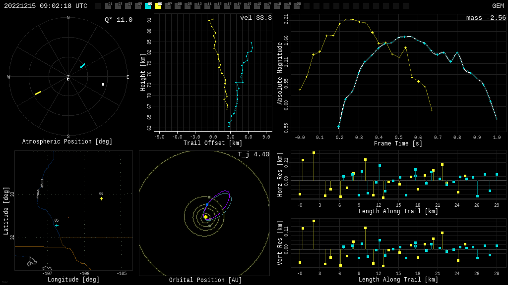Click the UTC timestamp at top left
Viewport: 508px width, 285px height.
coord(46,6)
